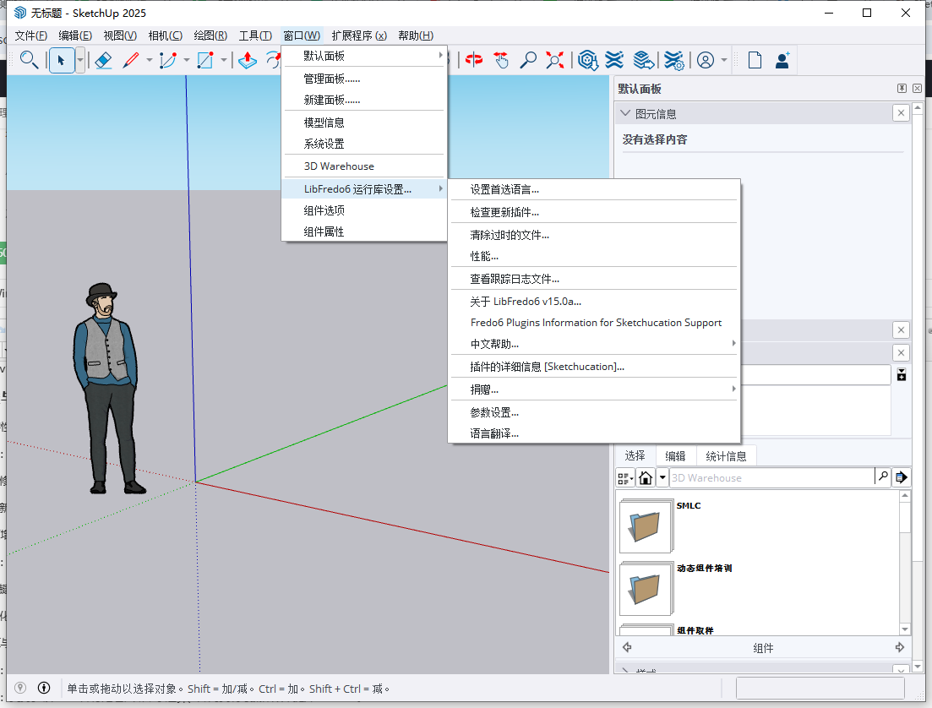This screenshot has height=708, width=932.
Task: Click the new blank document icon
Action: [x=755, y=60]
